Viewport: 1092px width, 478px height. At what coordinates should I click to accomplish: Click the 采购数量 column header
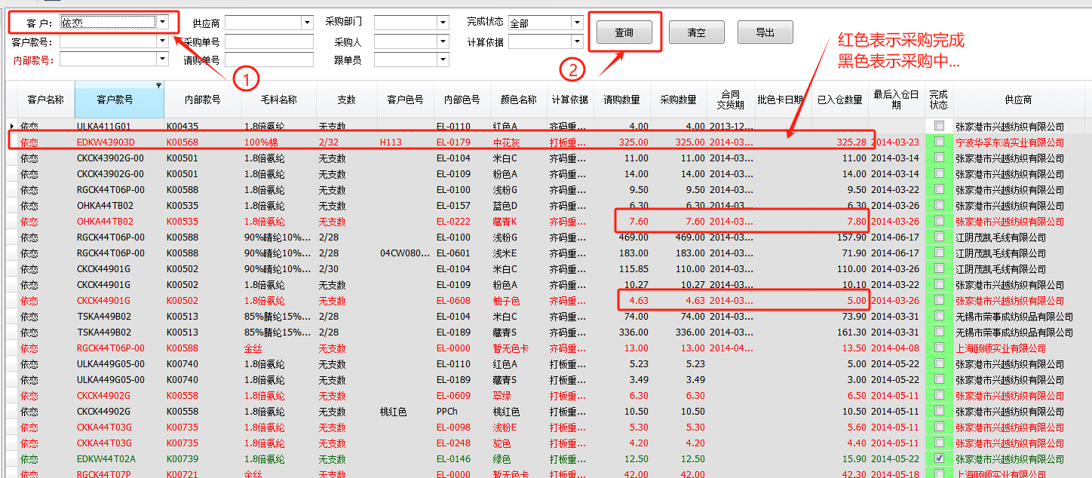click(x=678, y=100)
